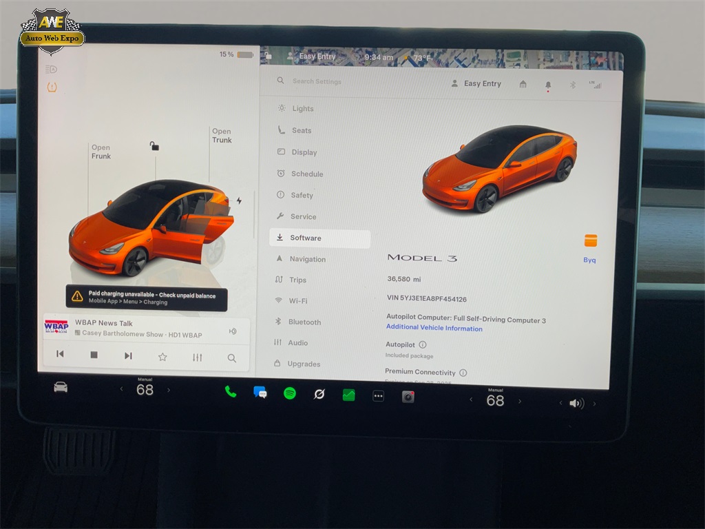This screenshot has height=529, width=705.
Task: Increase passenger temperature with right arrow
Action: [x=519, y=401]
